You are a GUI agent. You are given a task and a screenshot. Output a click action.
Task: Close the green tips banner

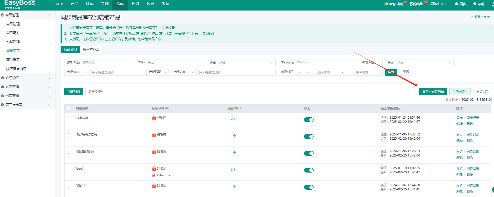pos(490,28)
